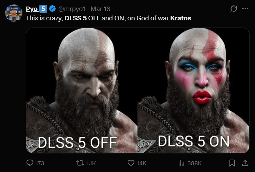Open the three-dot more options menu
The width and height of the screenshot is (255, 172).
coord(245,9)
